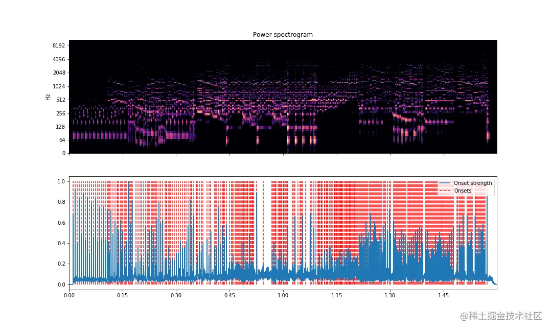552x331 pixels.
Task: Click the red dashed line sample beside Onsets
Action: click(x=446, y=190)
